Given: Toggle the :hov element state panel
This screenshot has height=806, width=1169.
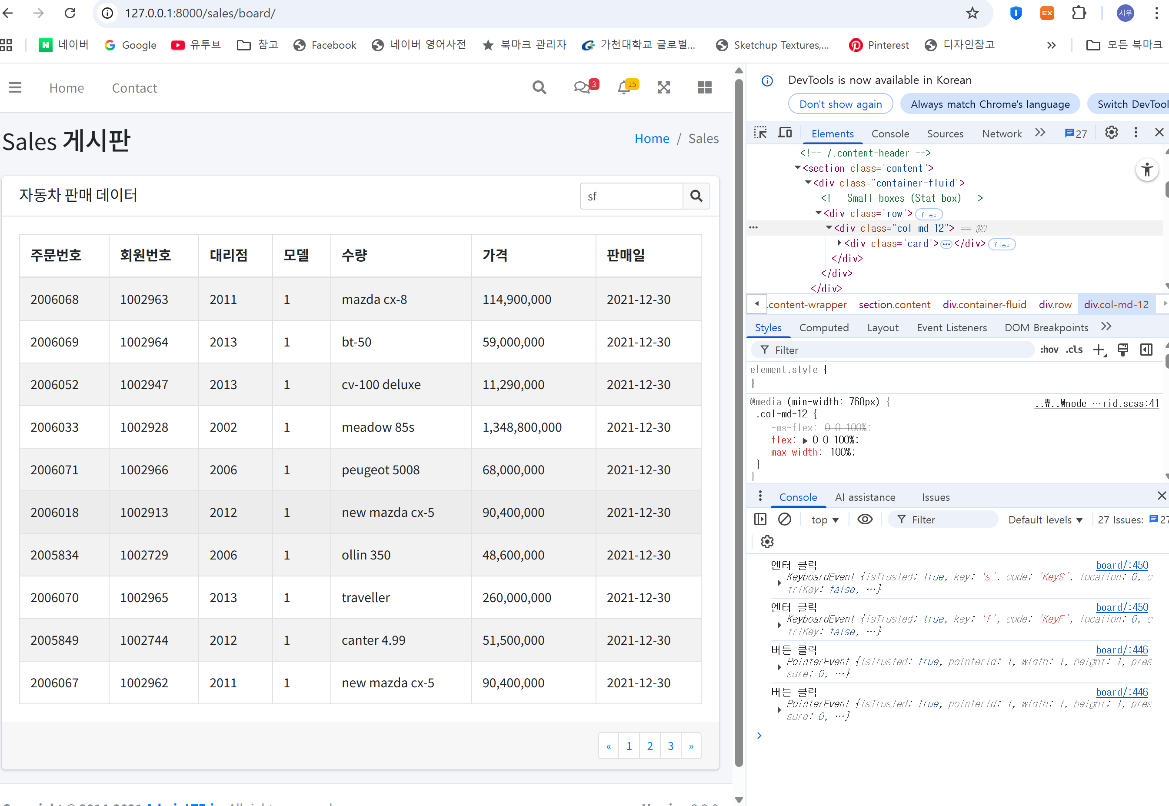Looking at the screenshot, I should click(1049, 350).
